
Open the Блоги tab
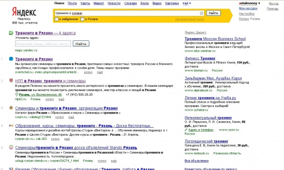click(x=144, y=3)
